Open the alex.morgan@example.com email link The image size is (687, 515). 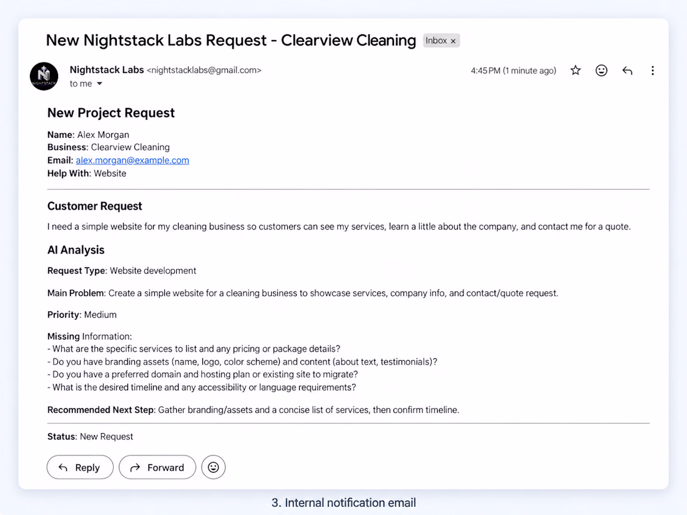132,160
